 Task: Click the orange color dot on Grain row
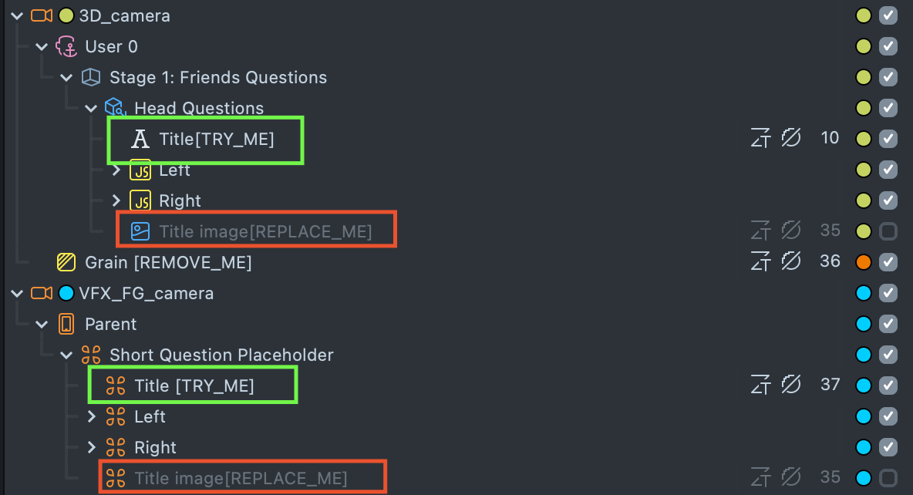click(x=864, y=262)
